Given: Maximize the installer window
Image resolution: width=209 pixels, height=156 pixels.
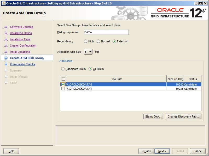Looking at the screenshot, I should click(200, 3).
